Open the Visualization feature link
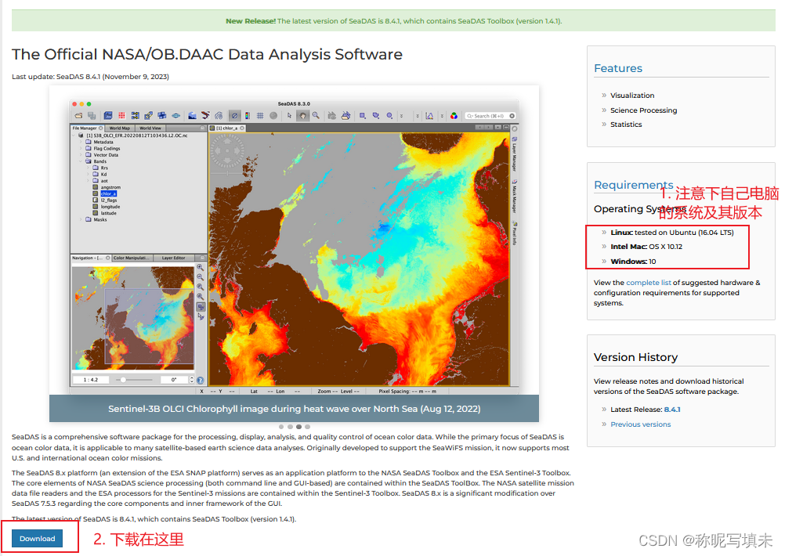 (631, 96)
